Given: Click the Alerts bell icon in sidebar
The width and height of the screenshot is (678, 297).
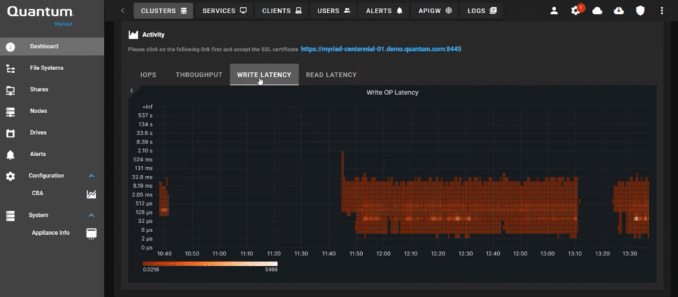Looking at the screenshot, I should tap(11, 155).
